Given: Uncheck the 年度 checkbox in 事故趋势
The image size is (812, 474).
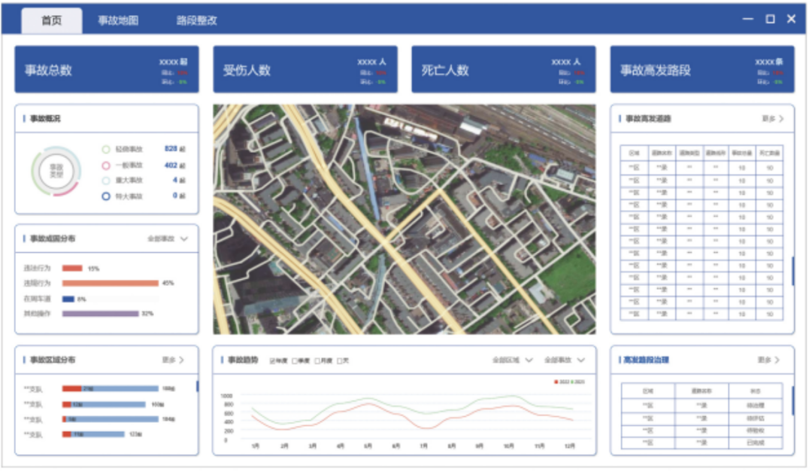Looking at the screenshot, I should [x=273, y=360].
